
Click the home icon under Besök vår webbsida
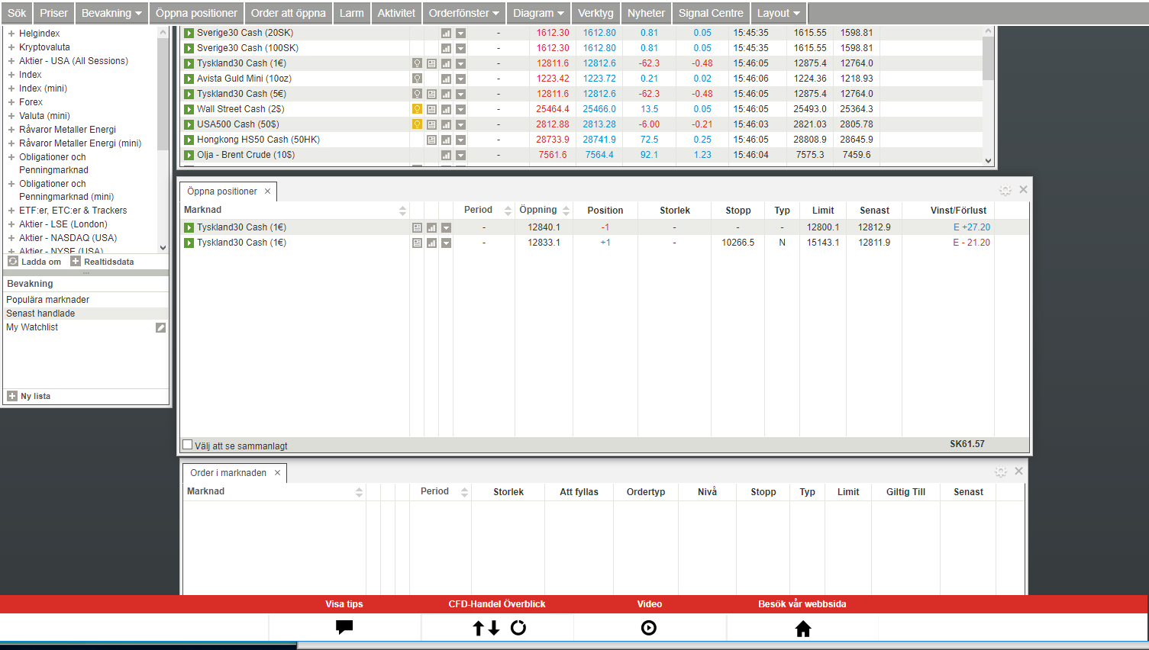click(x=802, y=628)
